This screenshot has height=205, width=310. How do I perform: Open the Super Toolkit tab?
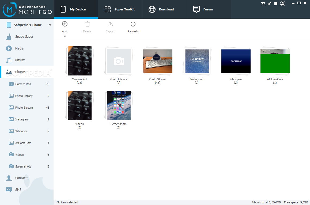(120, 9)
